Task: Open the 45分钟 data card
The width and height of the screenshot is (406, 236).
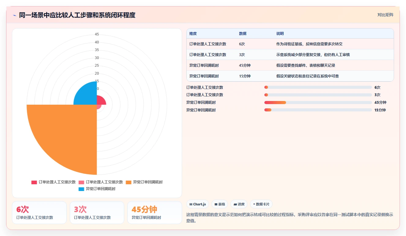Action: 155,212
